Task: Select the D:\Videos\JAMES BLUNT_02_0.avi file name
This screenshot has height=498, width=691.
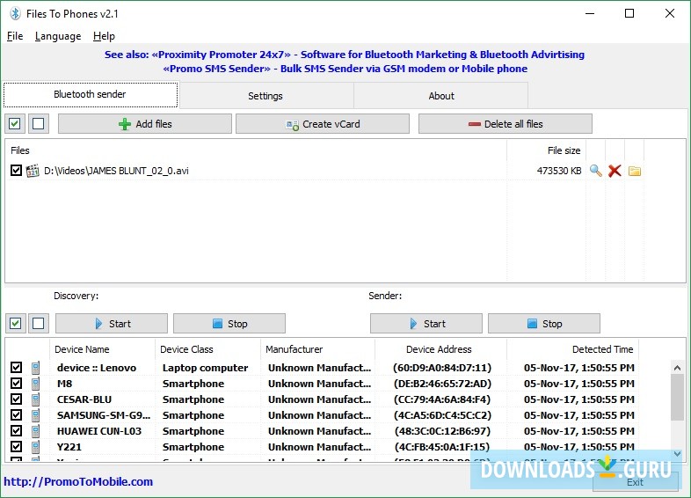Action: [116, 171]
